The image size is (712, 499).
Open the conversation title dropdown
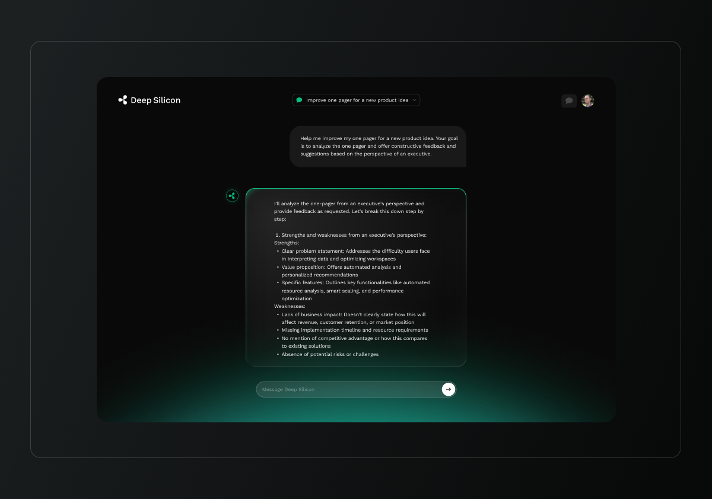[357, 100]
